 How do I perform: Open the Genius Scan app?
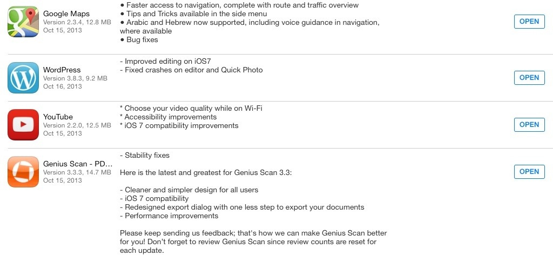[529, 172]
